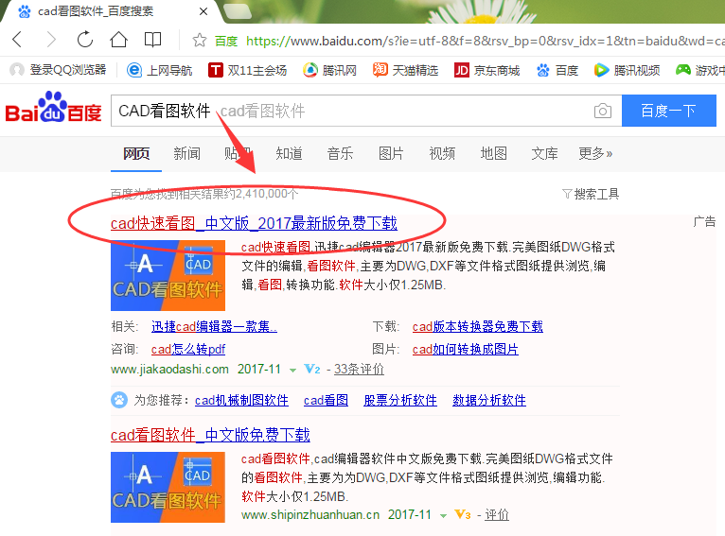
Task: Bookmark page with the star icon
Action: [x=200, y=40]
